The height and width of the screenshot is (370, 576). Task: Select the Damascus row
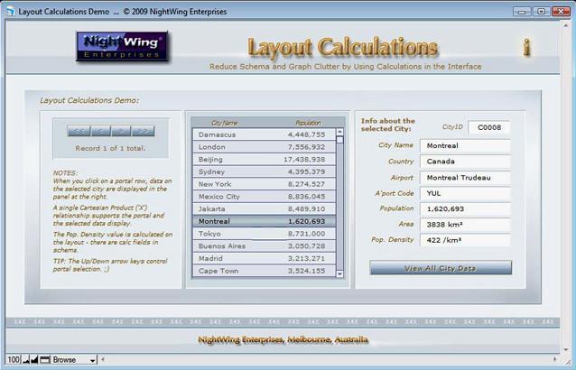point(264,134)
